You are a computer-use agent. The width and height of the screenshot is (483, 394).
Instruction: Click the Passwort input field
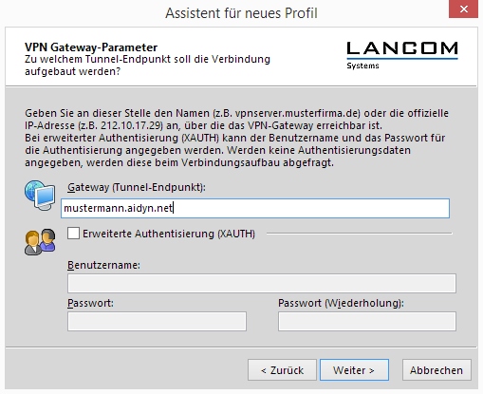pyautogui.click(x=157, y=321)
